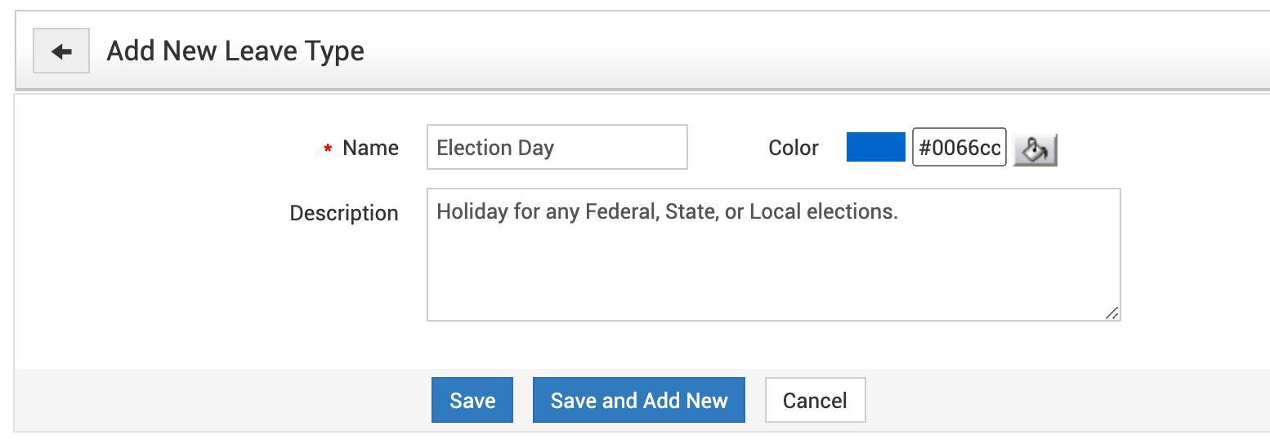Click the red required asterisk
Viewport: 1270px width, 444px height.
[328, 149]
